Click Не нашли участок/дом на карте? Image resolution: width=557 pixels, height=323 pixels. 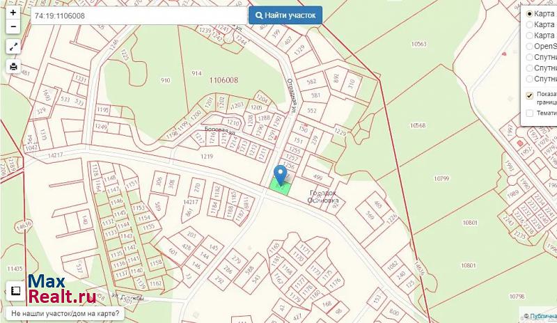65,313
